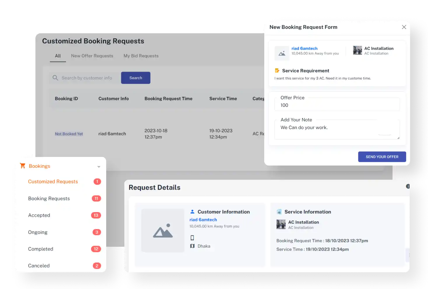
Task: Click the map icon beside Dhaka
Action: tap(192, 246)
